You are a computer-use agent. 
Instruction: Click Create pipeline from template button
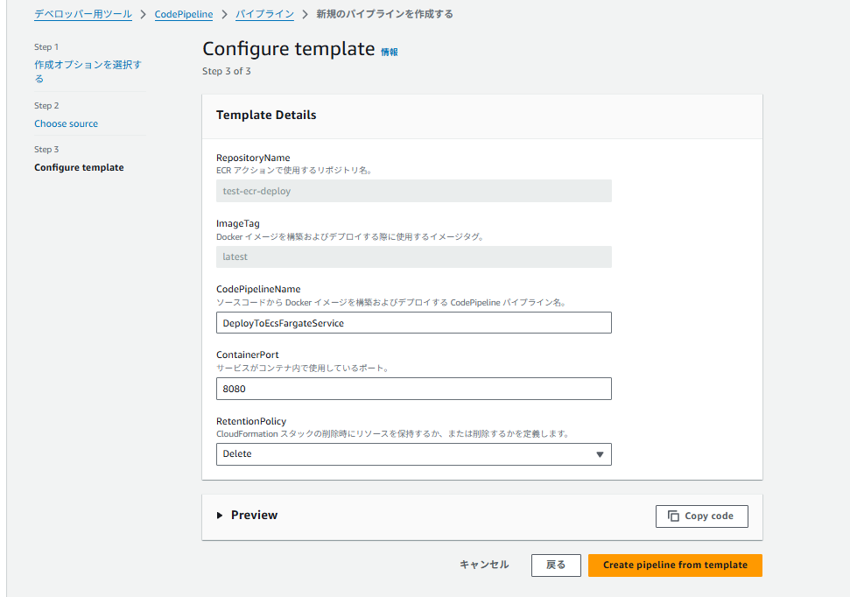(675, 565)
